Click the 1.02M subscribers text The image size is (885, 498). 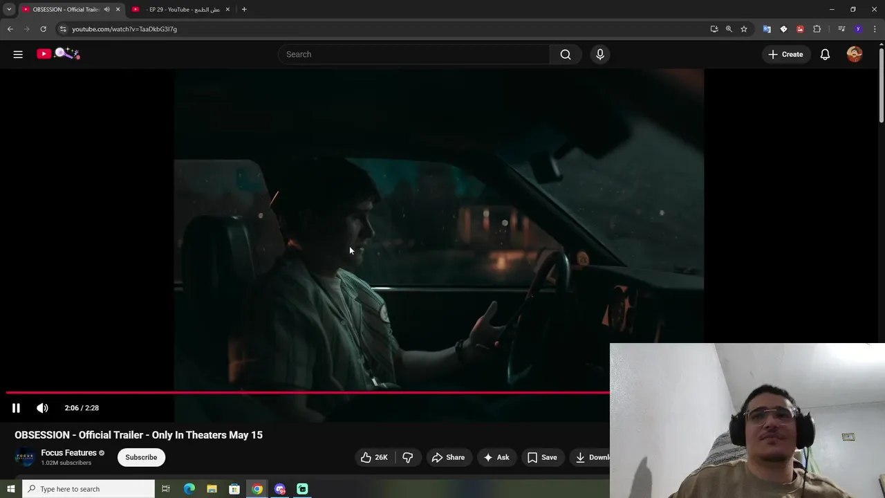pos(66,463)
